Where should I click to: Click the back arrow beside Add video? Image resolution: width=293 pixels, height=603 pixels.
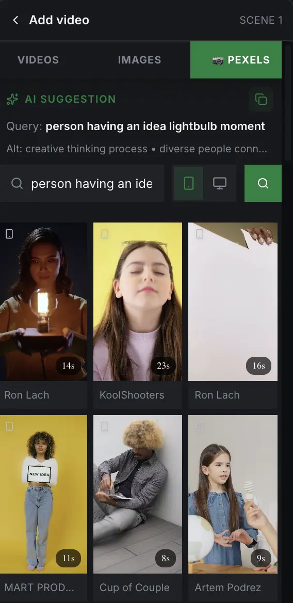(x=15, y=20)
